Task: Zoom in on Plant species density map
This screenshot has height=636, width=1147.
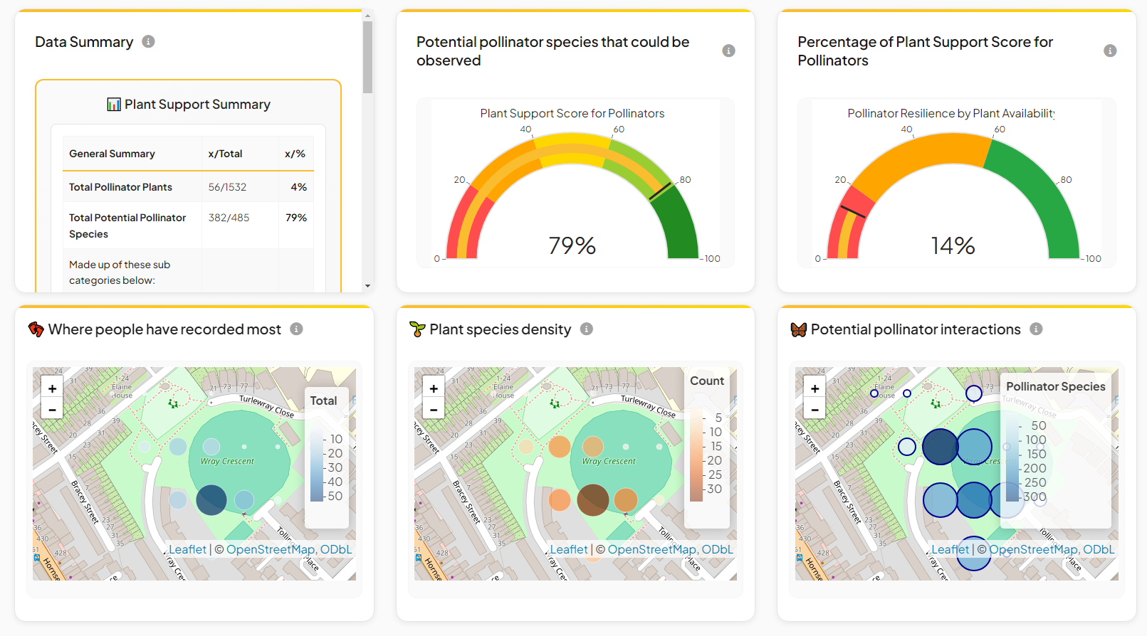Action: [434, 388]
